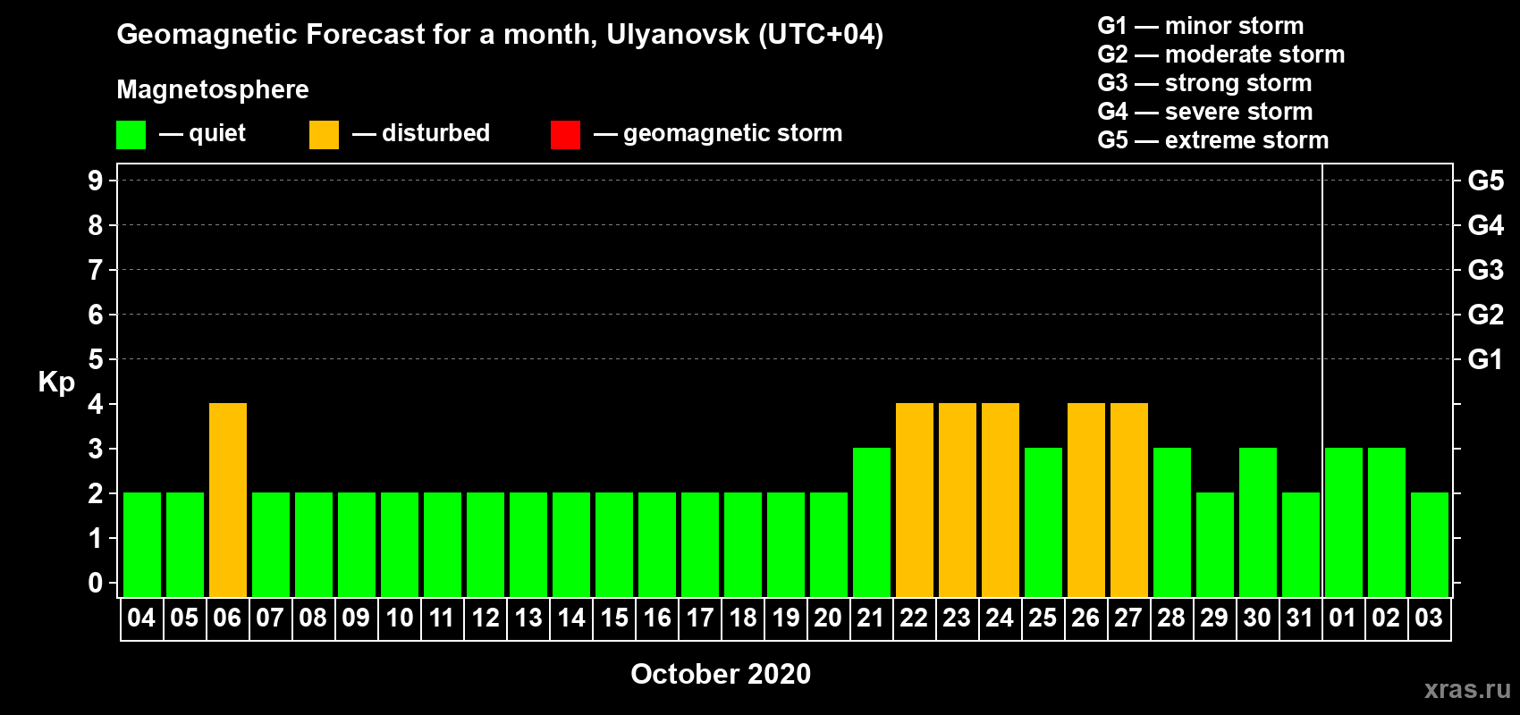Click 'G2 — moderate storm' legend text
Image resolution: width=1520 pixels, height=715 pixels.
point(1221,55)
